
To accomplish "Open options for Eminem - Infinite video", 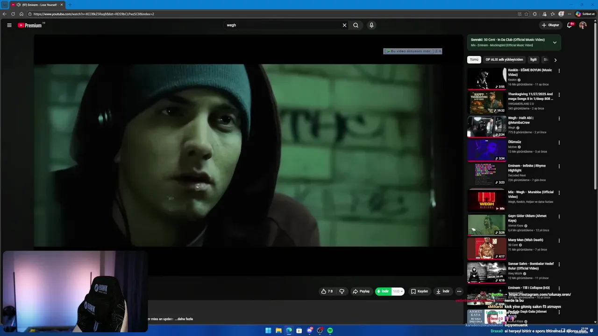I will click(x=559, y=166).
